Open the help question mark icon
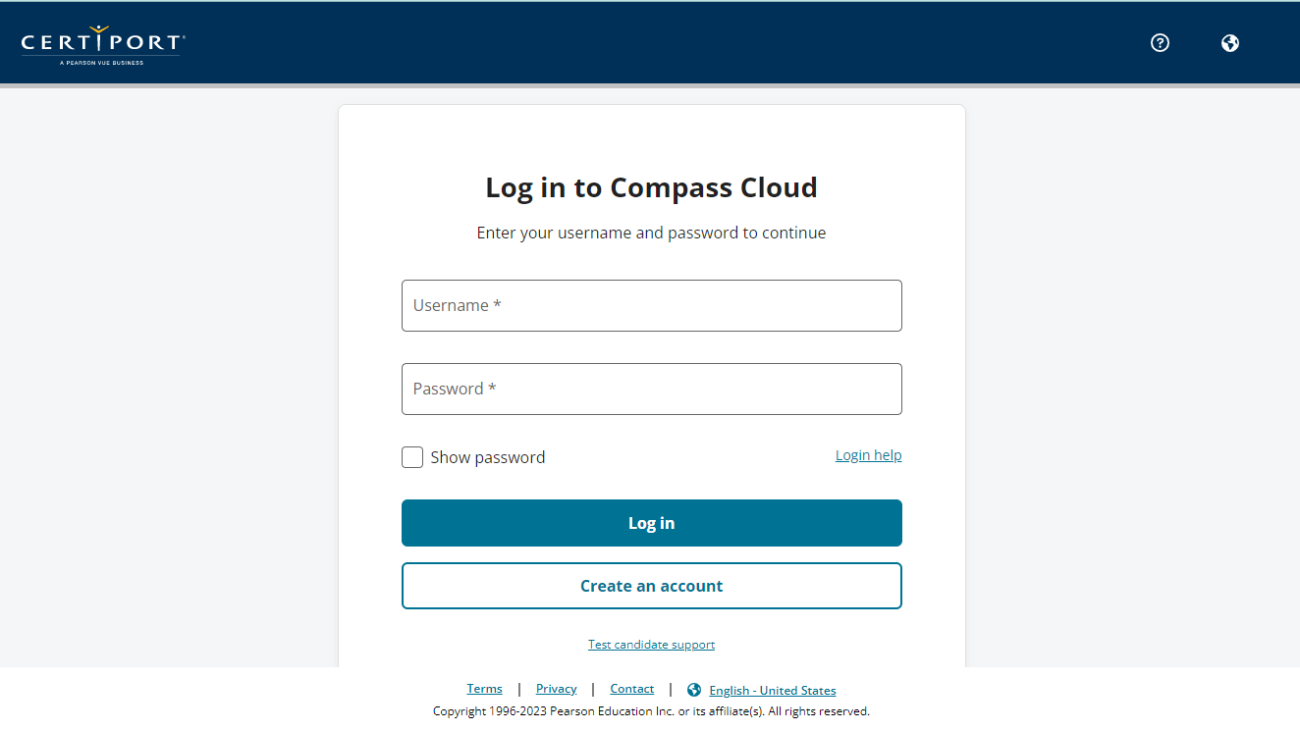 [1160, 42]
